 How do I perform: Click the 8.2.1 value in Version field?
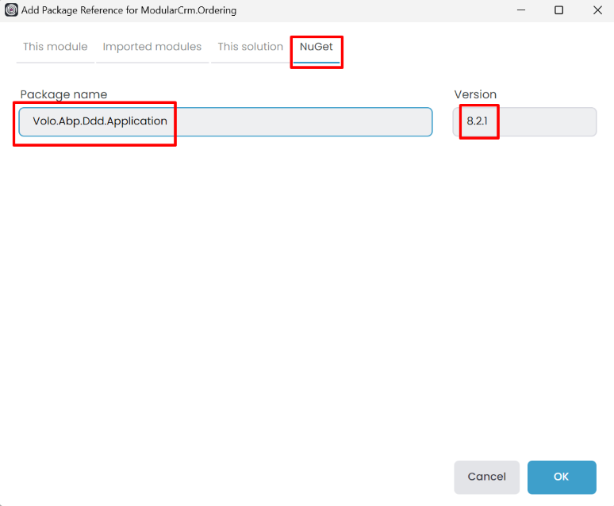click(478, 121)
